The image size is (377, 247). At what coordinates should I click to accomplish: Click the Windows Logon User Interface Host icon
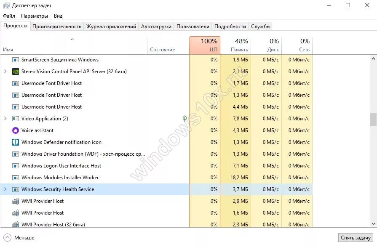[16, 165]
